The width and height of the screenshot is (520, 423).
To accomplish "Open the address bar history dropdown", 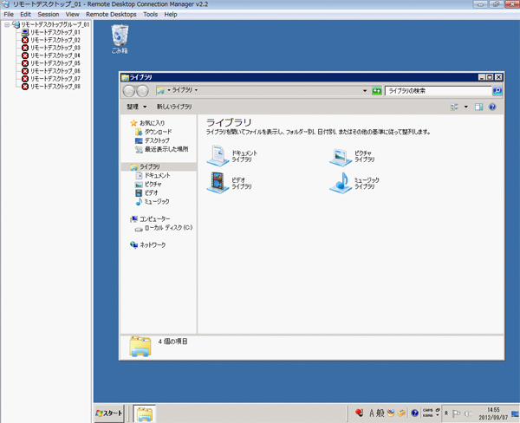I will [x=365, y=90].
